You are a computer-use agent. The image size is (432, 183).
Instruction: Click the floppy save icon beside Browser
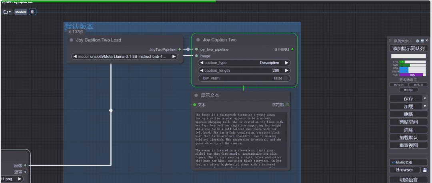tap(424, 170)
